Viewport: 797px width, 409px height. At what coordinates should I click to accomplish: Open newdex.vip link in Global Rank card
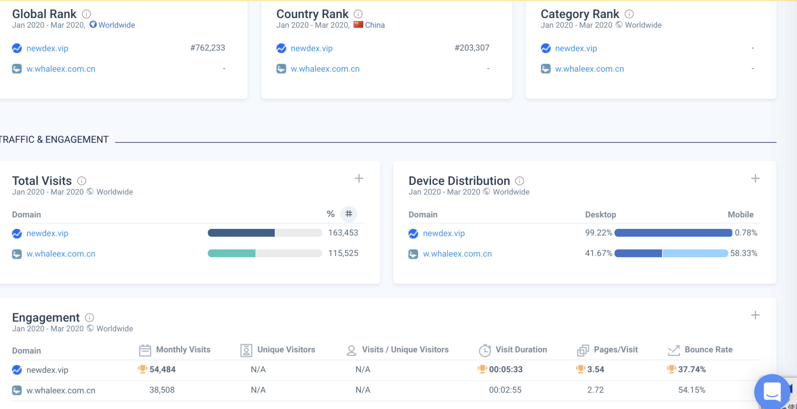tap(47, 48)
